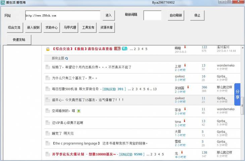This screenshot has width=245, height=161.
Task: Click the lock icon on pinned thread
Action: click(48, 49)
